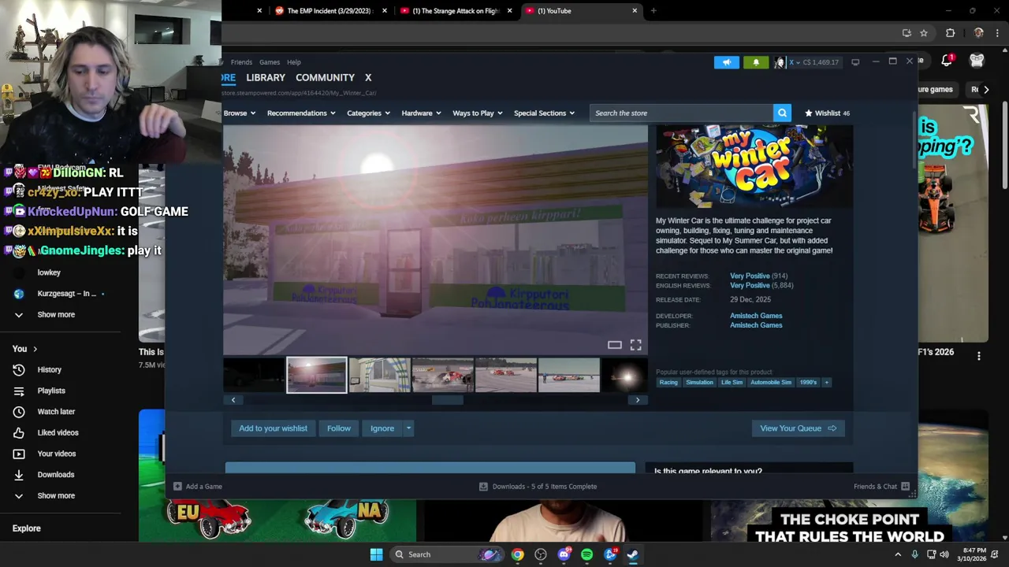
Task: Toggle theater mode on media viewer
Action: pyautogui.click(x=614, y=345)
